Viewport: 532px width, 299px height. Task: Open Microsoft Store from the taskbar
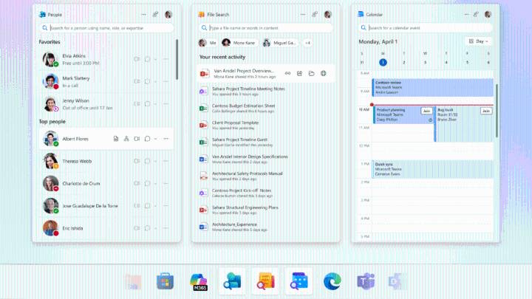(166, 281)
